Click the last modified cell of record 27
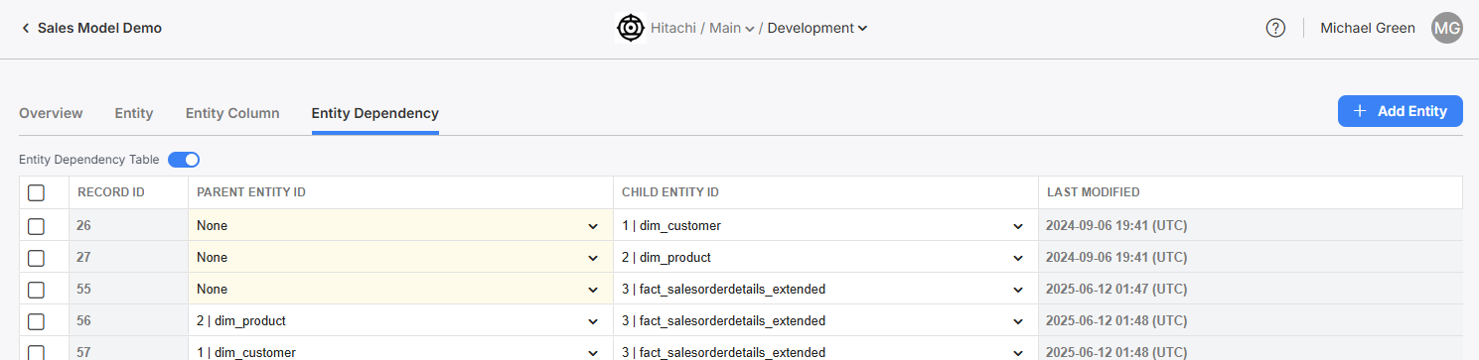Viewport: 1479px width, 360px height. point(1251,258)
